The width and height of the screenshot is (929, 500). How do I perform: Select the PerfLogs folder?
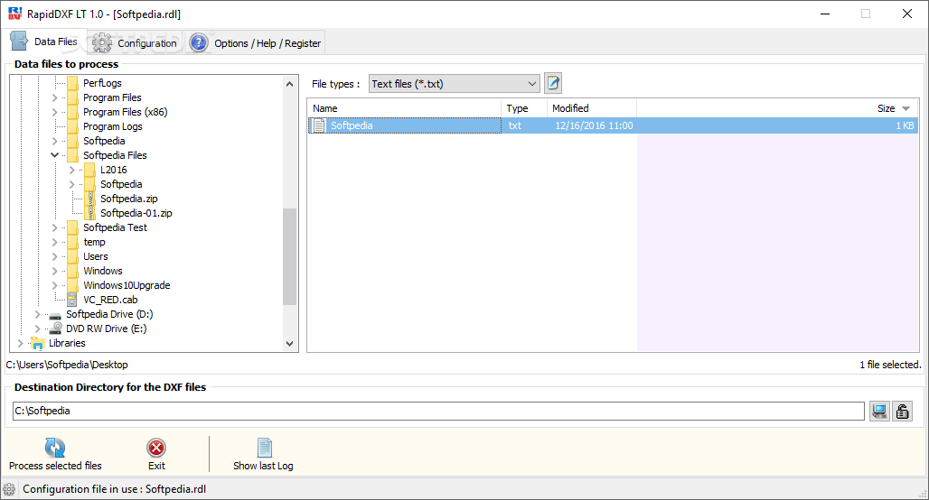[102, 83]
